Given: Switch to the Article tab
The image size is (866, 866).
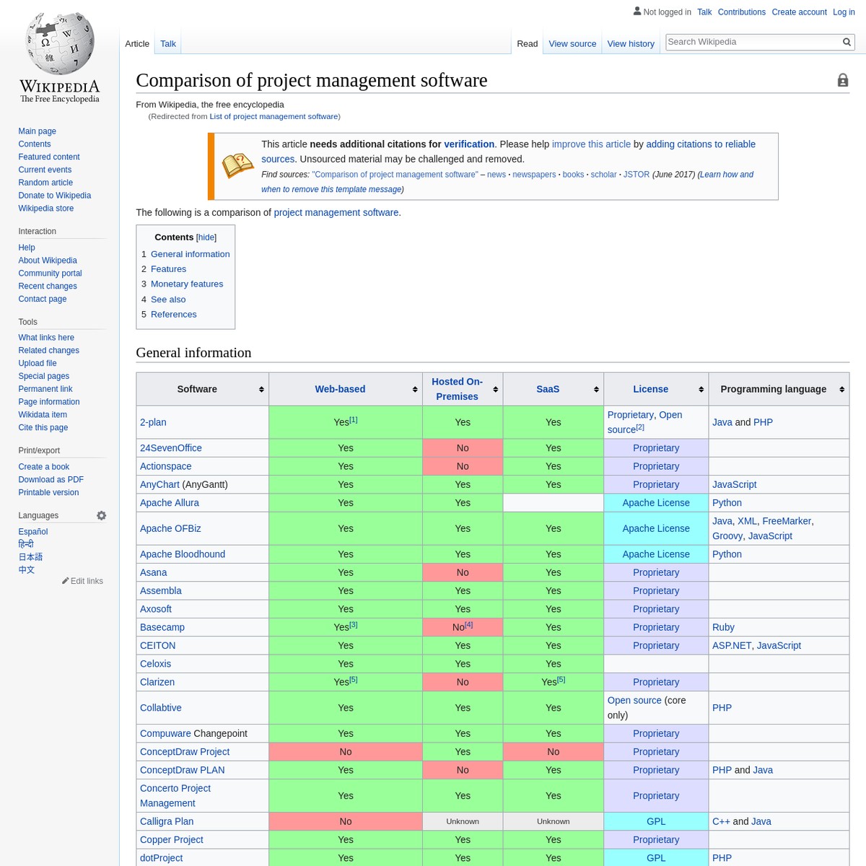Looking at the screenshot, I should coord(137,43).
